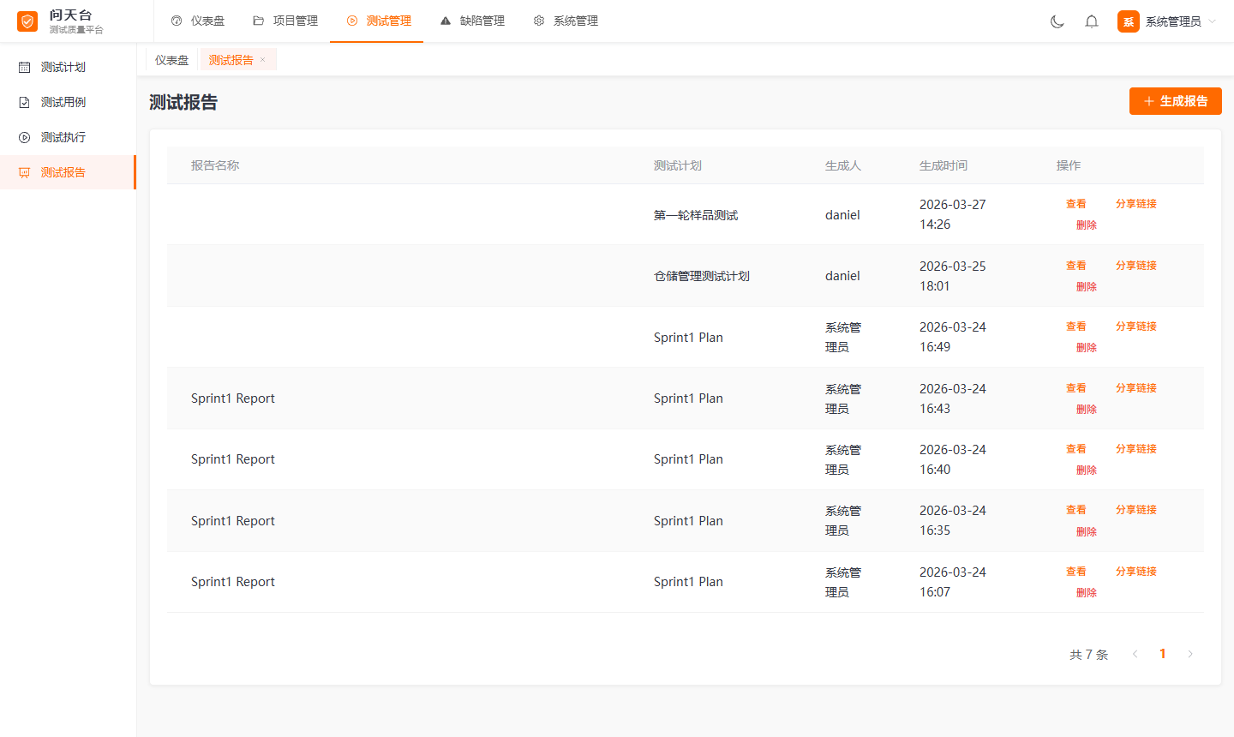
Task: Click the 仓储管理测试计划 plan cell
Action: point(702,276)
